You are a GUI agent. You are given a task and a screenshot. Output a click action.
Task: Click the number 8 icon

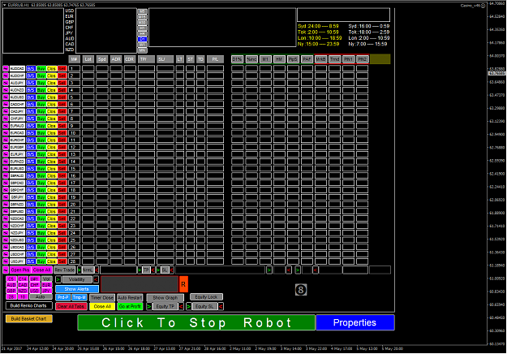click(301, 290)
